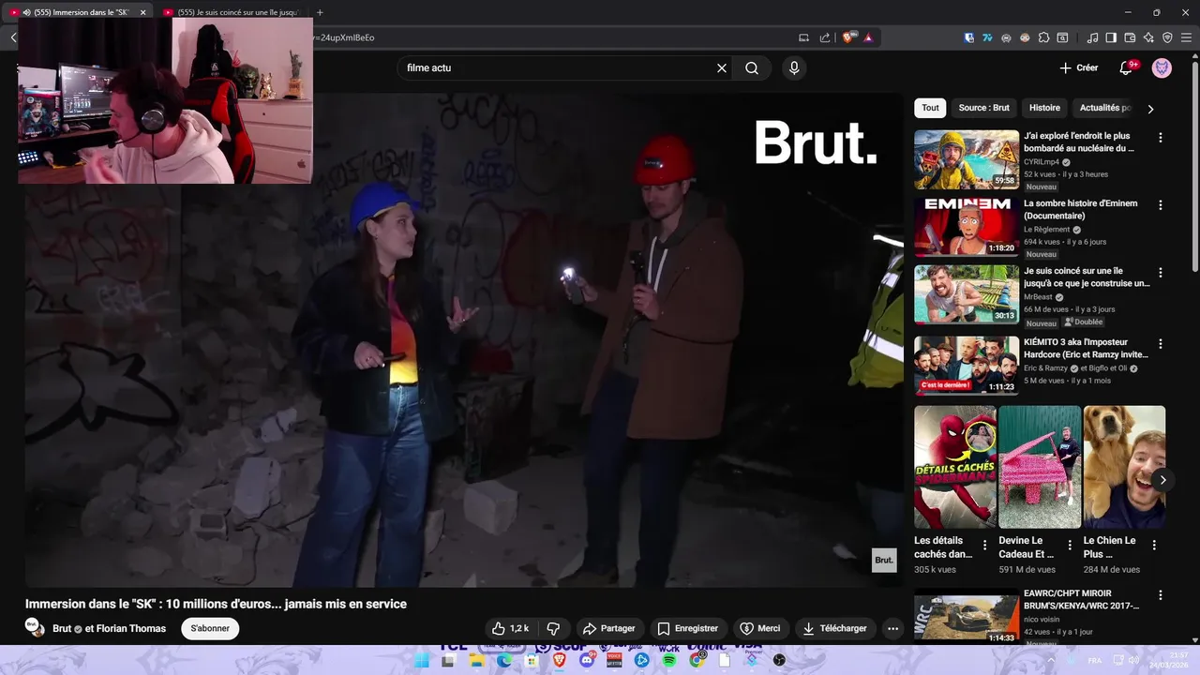
Task: Clear the search box with the X
Action: (722, 68)
